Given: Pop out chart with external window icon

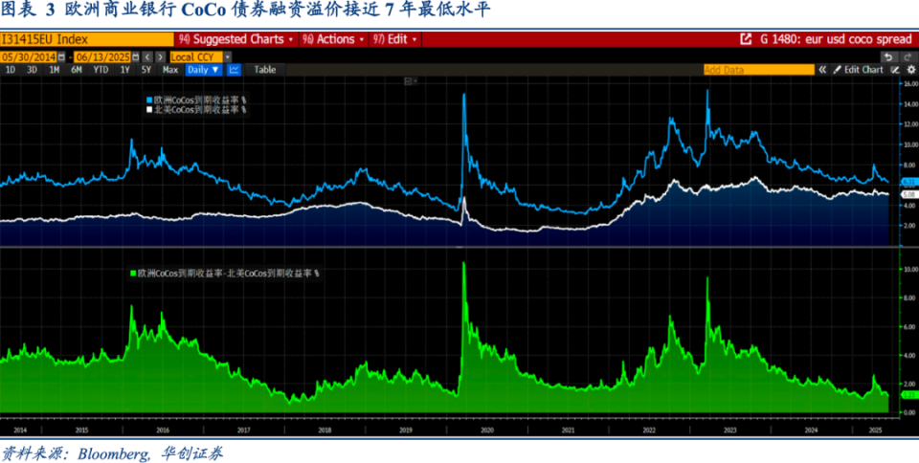Looking at the screenshot, I should tap(746, 39).
